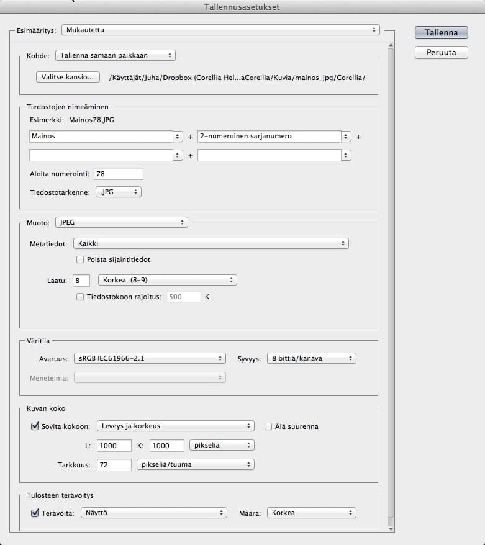Click the empty third naming field
Viewport: 485px width, 545px height.
point(101,155)
